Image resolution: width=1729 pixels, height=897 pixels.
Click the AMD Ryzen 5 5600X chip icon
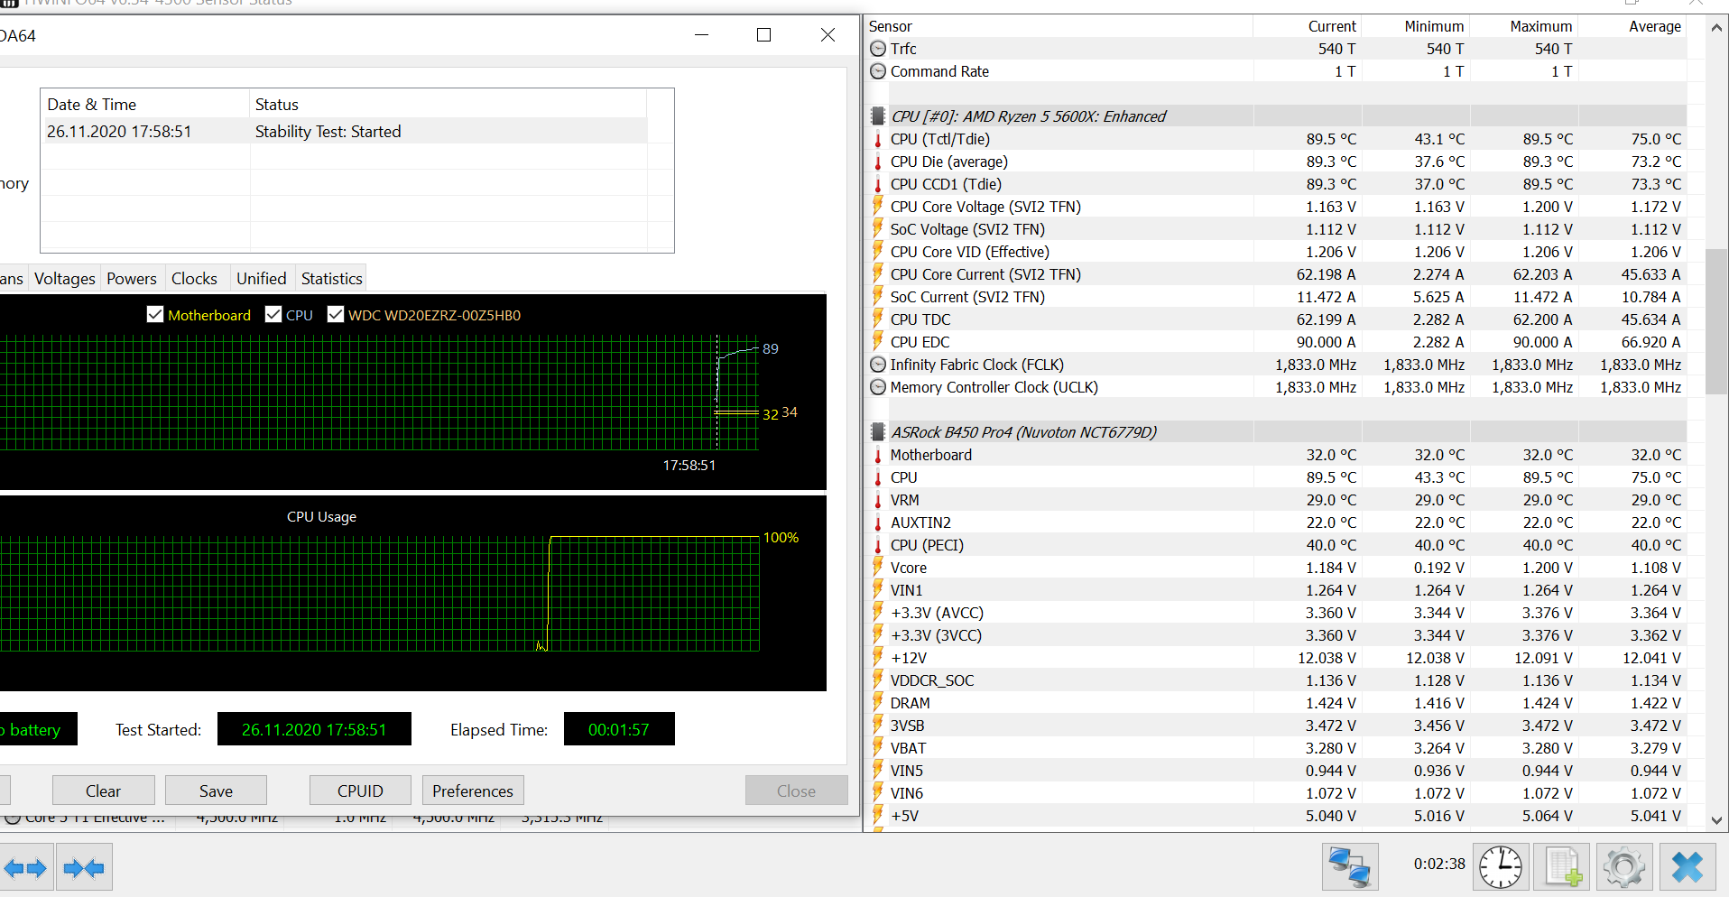click(877, 116)
